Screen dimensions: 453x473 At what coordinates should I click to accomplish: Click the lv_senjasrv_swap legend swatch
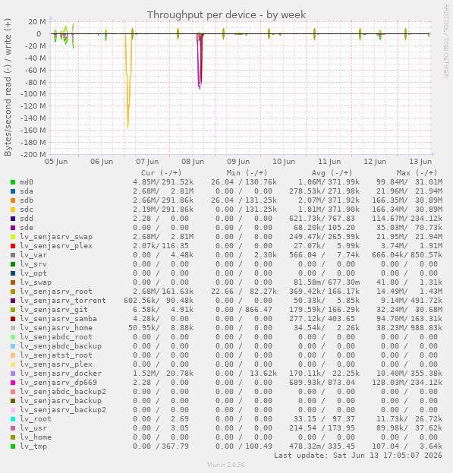coord(13,237)
